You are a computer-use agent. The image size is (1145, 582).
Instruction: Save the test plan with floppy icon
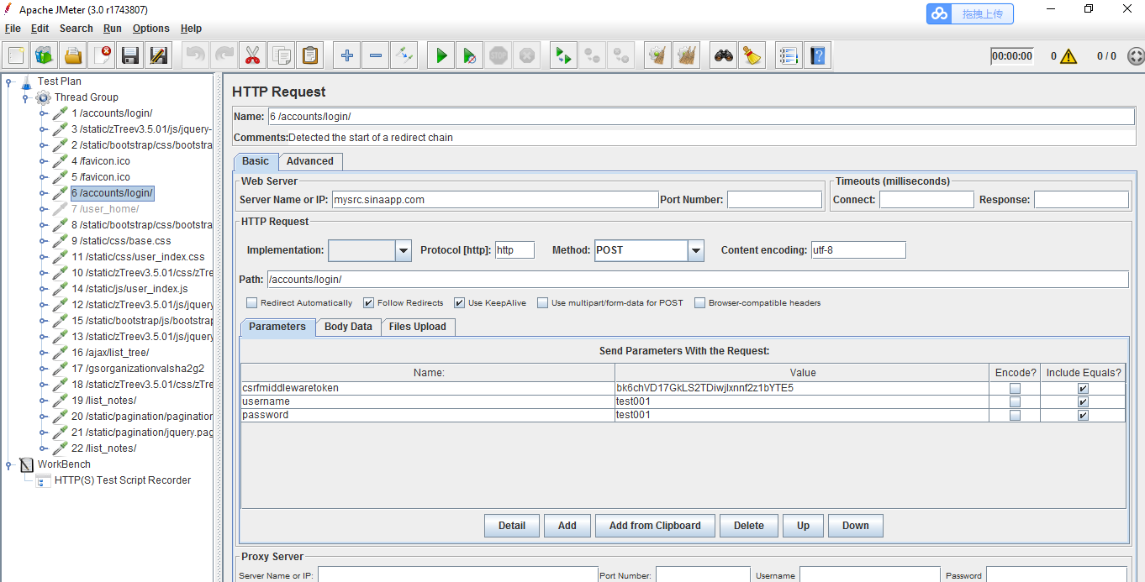pyautogui.click(x=130, y=56)
